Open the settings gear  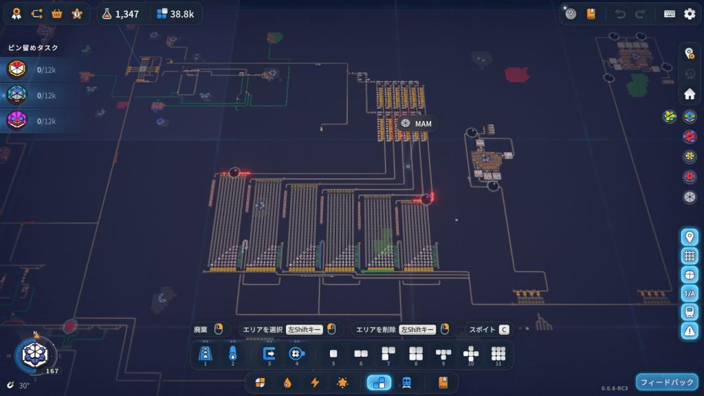pyautogui.click(x=690, y=14)
